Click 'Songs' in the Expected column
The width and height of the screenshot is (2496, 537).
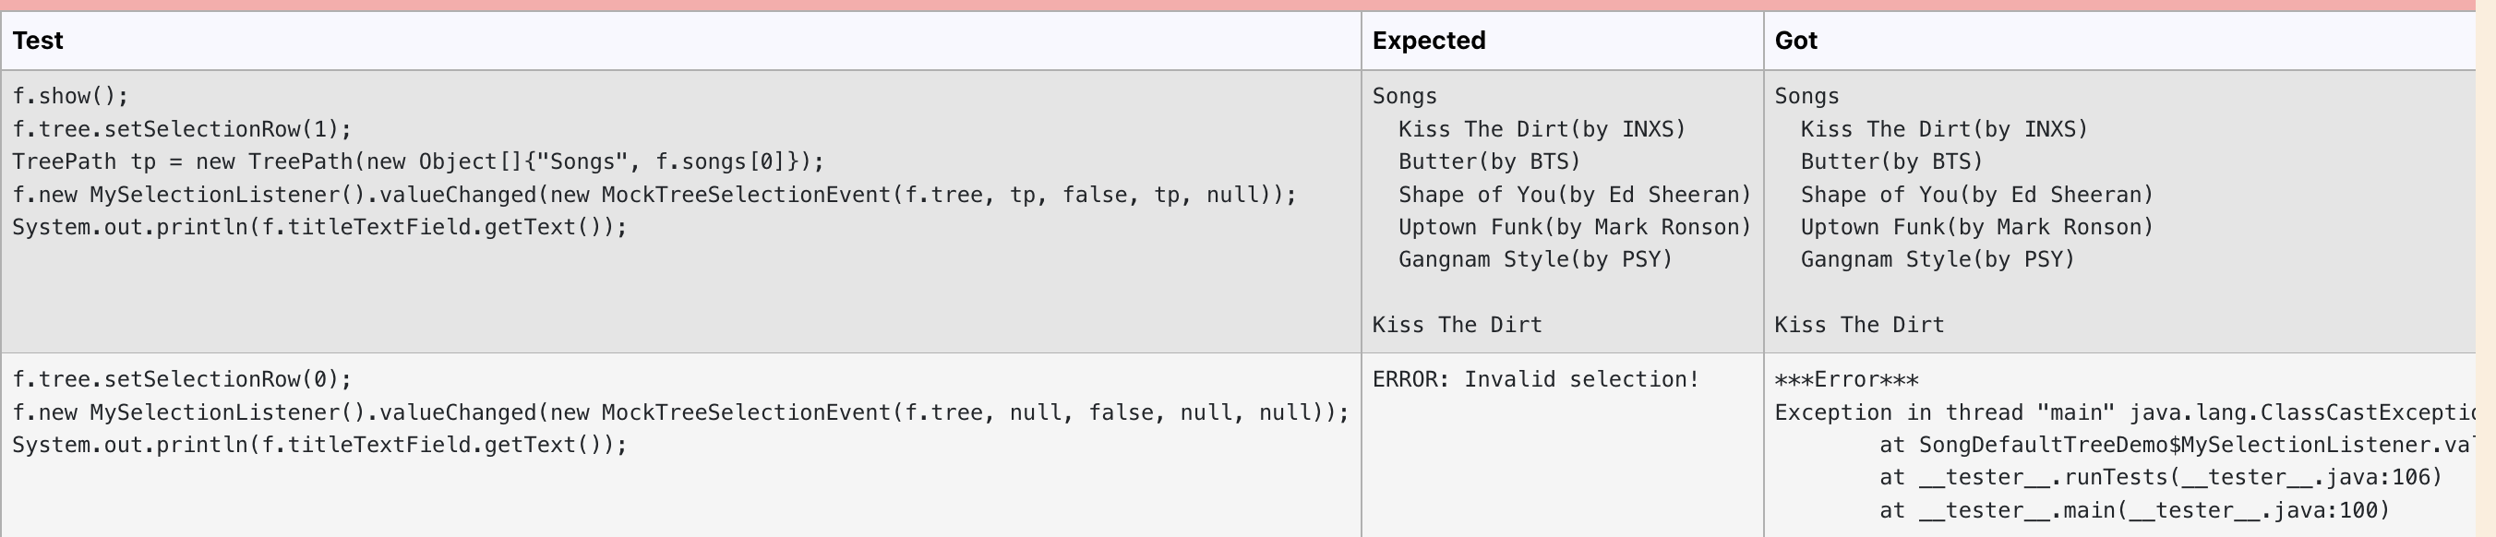[1404, 96]
